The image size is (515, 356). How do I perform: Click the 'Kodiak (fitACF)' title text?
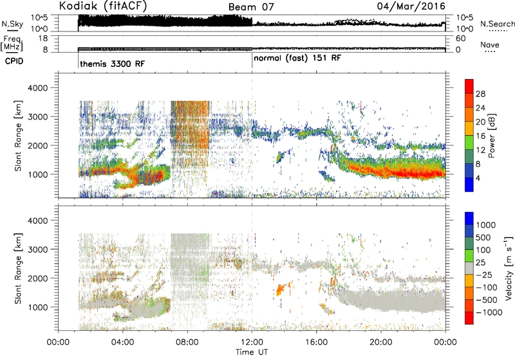tap(103, 6)
